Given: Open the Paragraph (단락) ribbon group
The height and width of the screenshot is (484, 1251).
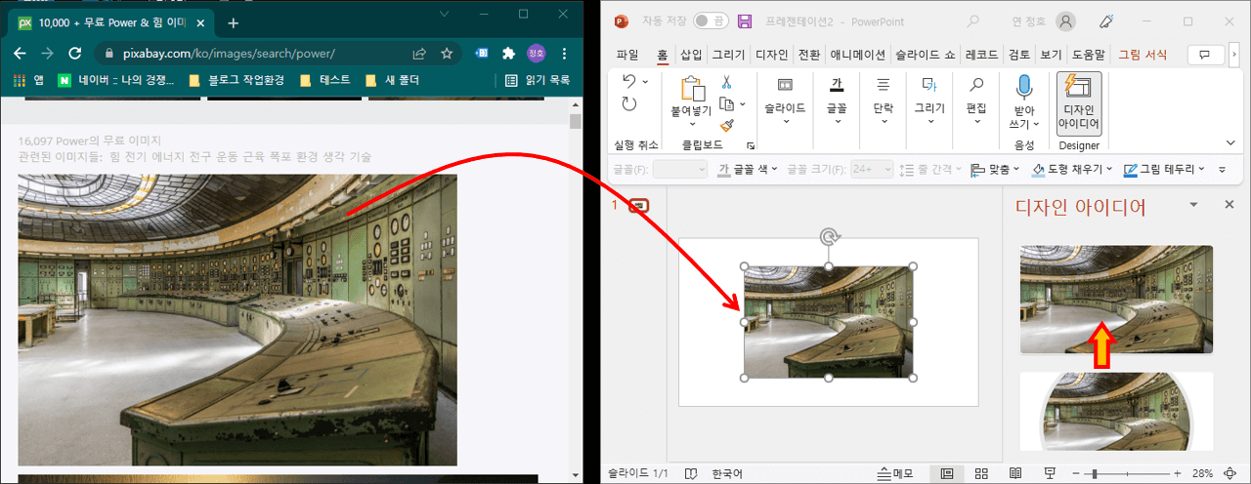Looking at the screenshot, I should point(883,101).
